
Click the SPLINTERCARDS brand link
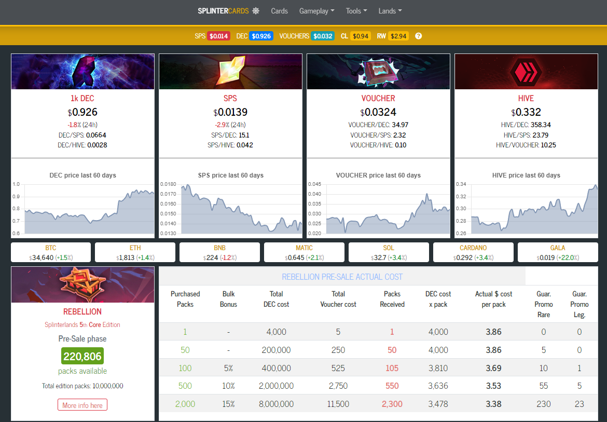click(224, 11)
